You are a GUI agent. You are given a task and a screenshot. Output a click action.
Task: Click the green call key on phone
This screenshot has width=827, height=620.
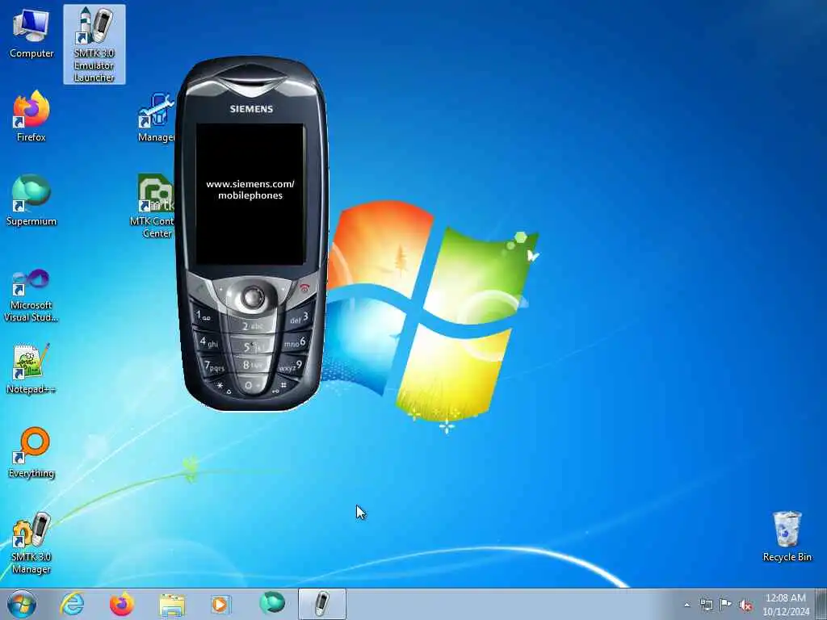201,289
